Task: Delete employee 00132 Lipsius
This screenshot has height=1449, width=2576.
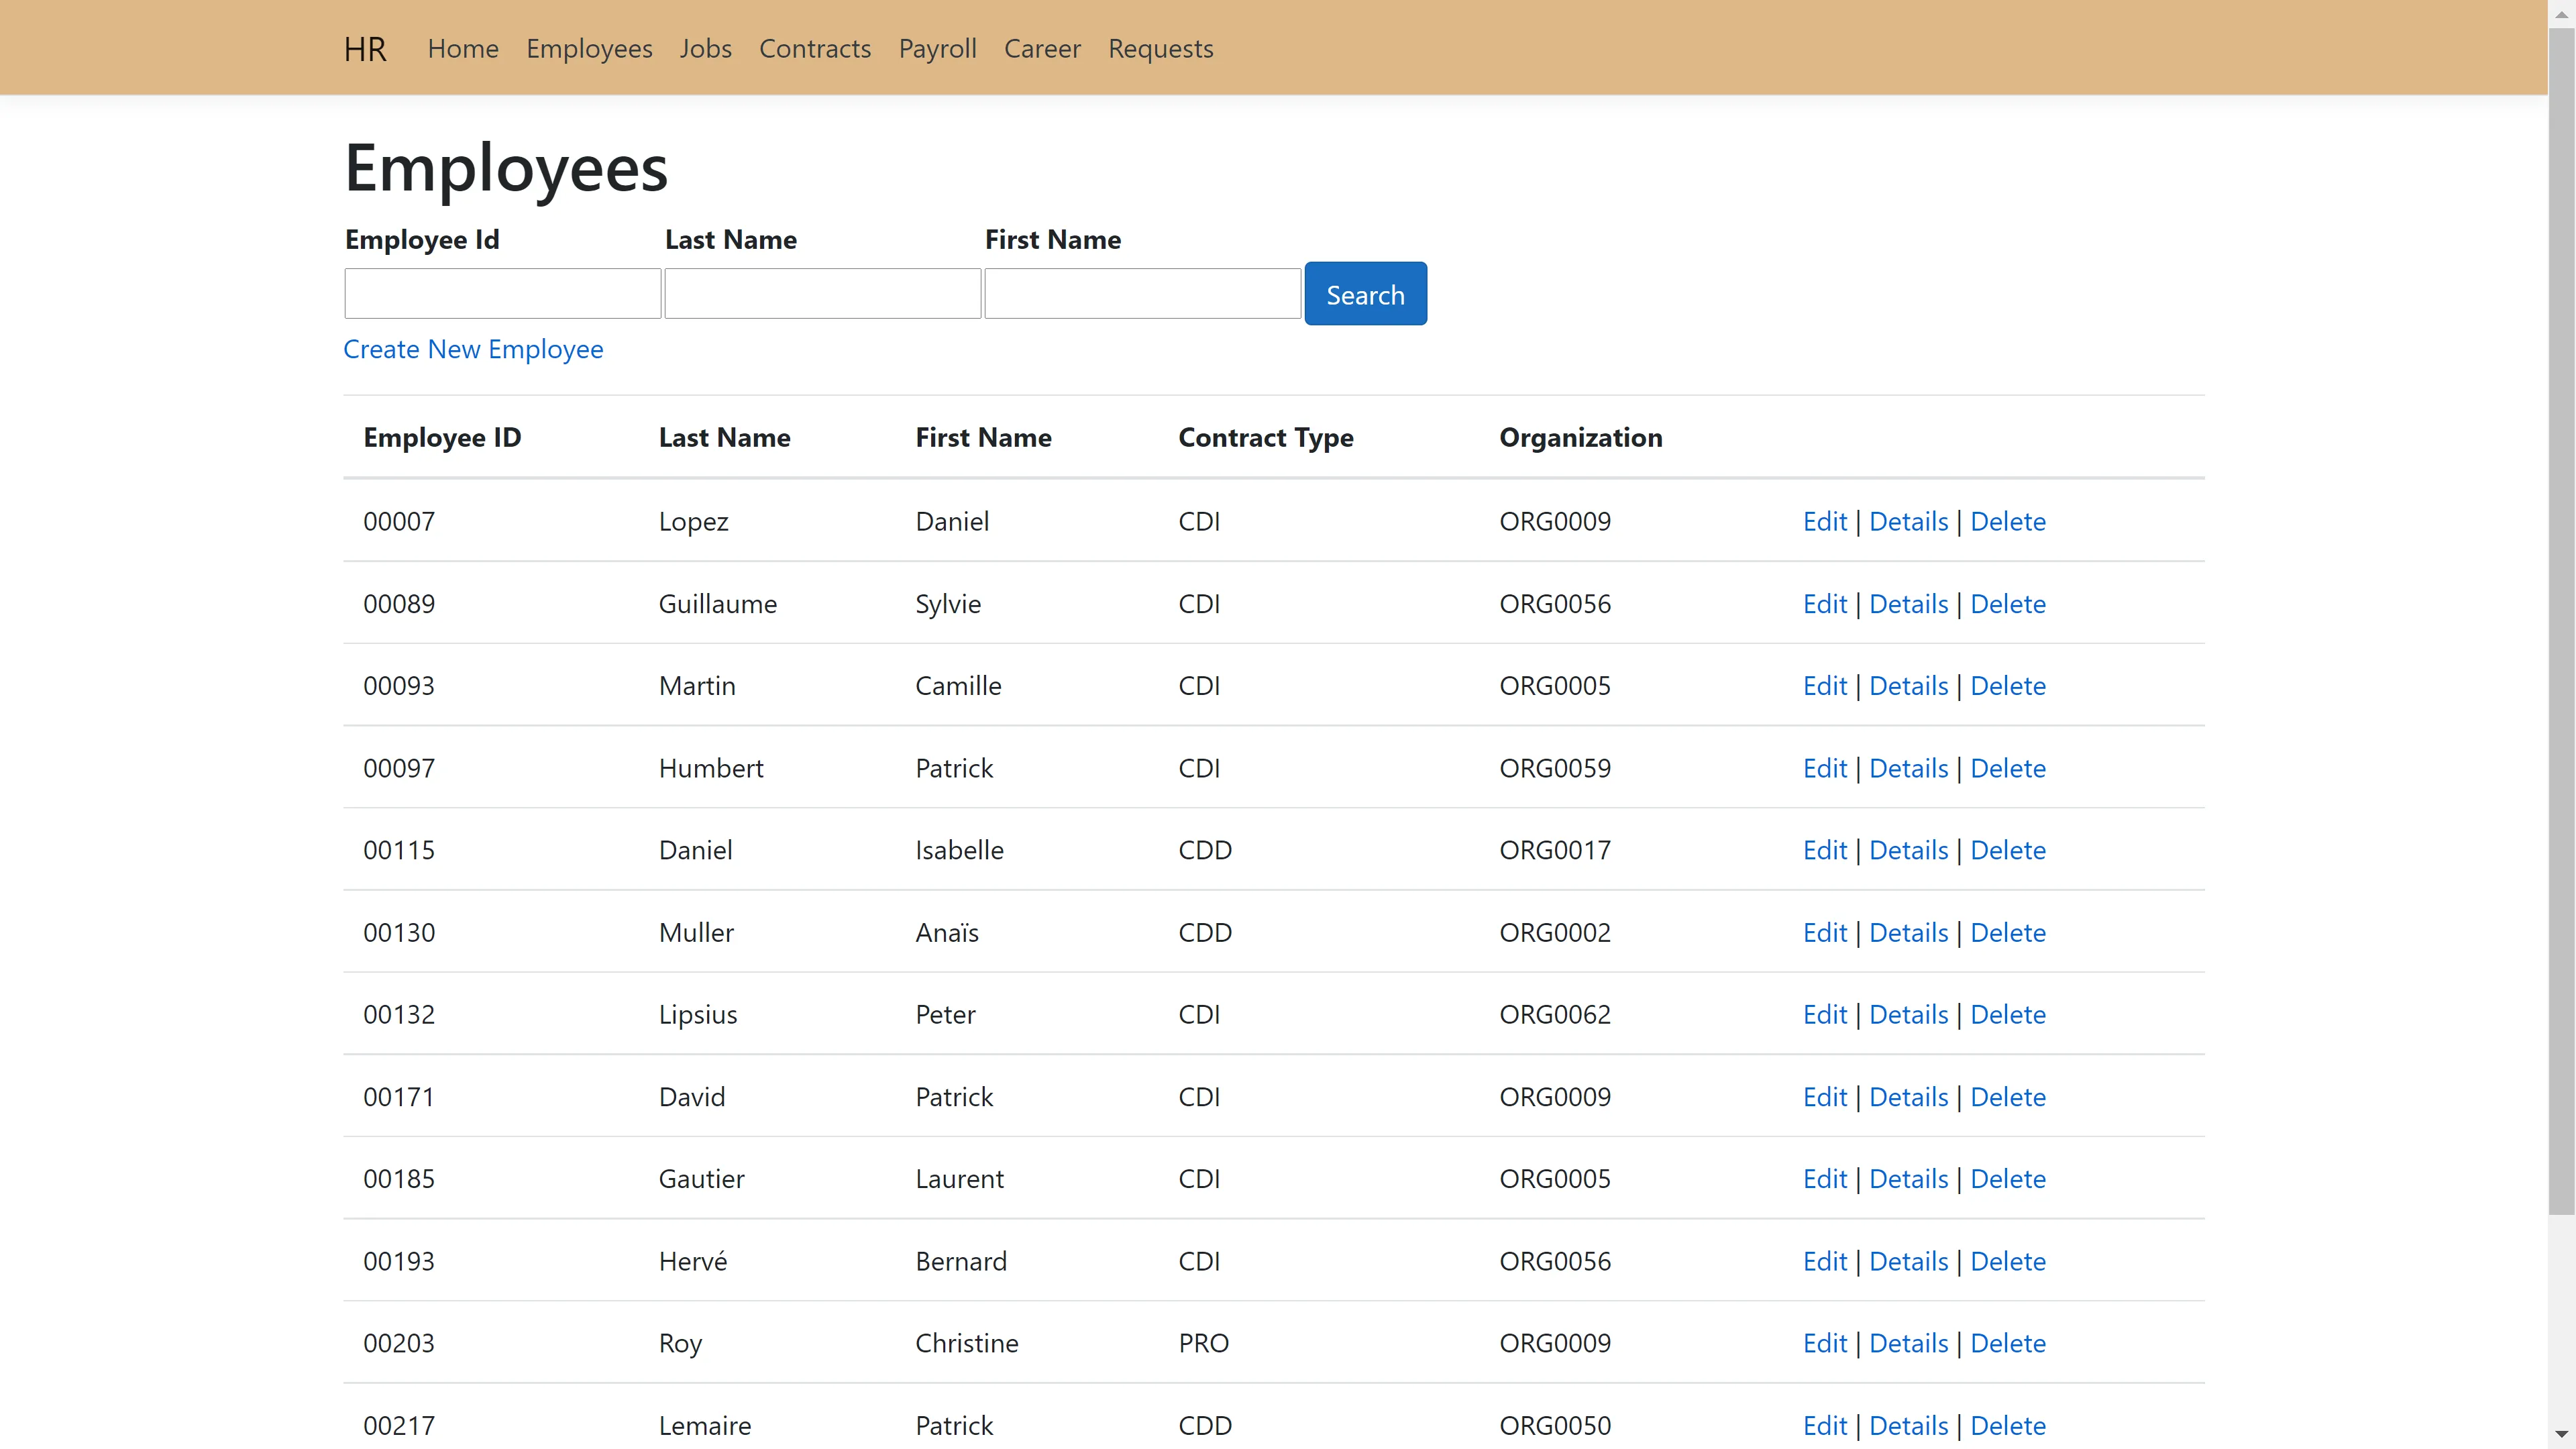Action: coord(2007,1015)
